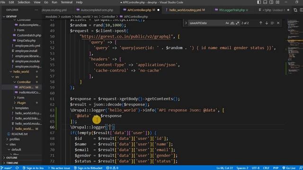
Task: Click Synchronize Changes icon in status bar
Action: pos(17,168)
